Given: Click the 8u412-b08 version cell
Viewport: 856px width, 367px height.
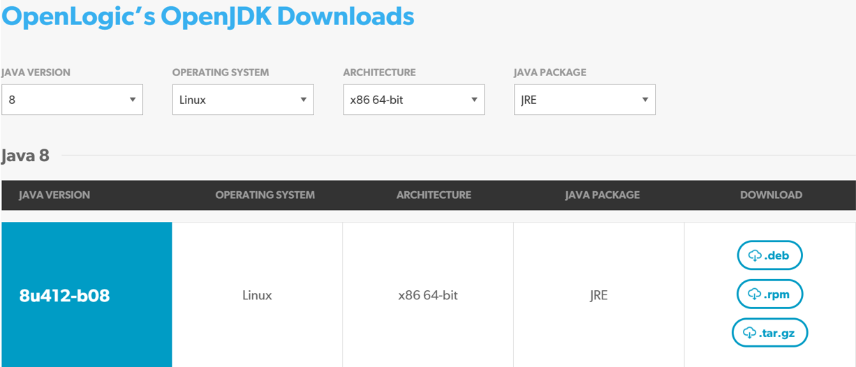Looking at the screenshot, I should pos(65,295).
